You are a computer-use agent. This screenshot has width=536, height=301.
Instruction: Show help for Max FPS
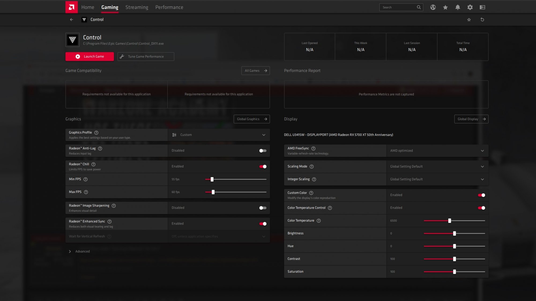pos(86,192)
